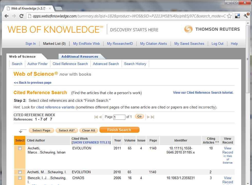The width and height of the screenshot is (252, 185).
Task: Open Advanced Search
Action: (106, 64)
